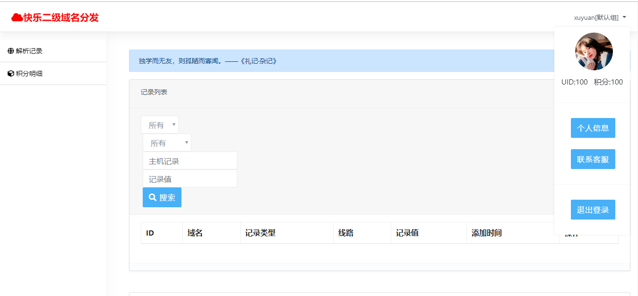Click the package icon beside 积分明细
Screen dimensions: 638x296
point(10,73)
